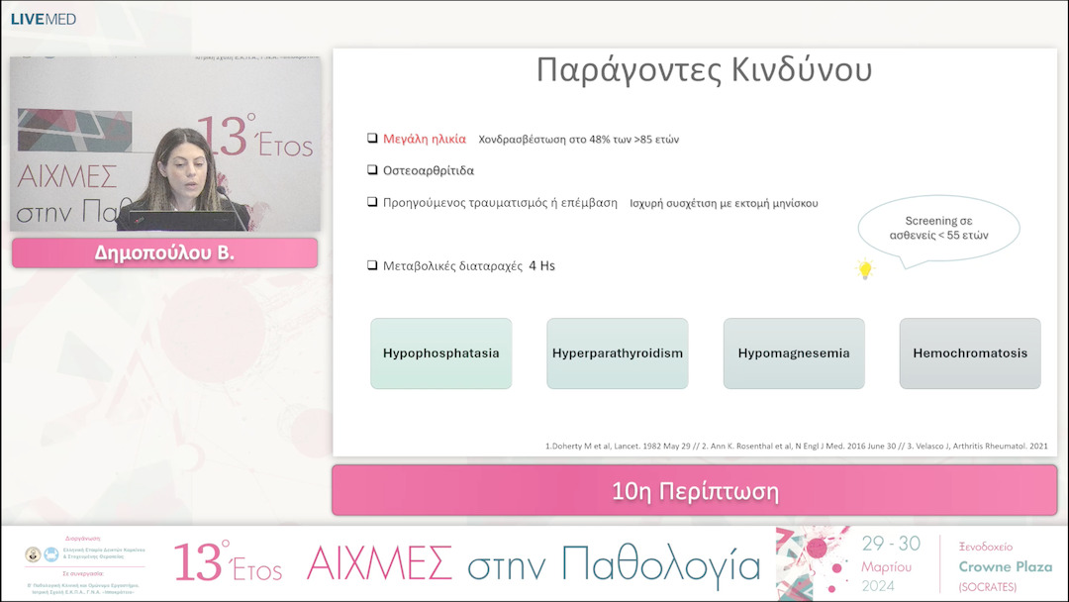Toggle the Προηγούμενος τραυματισμός checkbox
1069x602 pixels.
coord(372,202)
